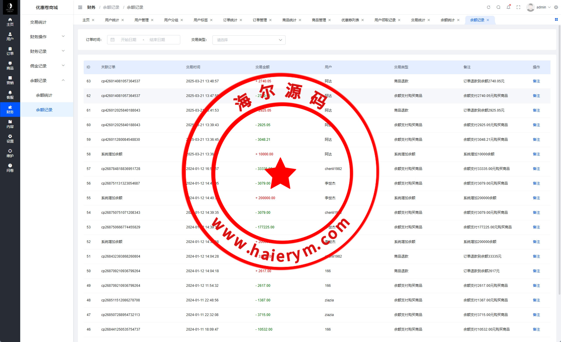Close the 用户标签 tab

coord(211,20)
